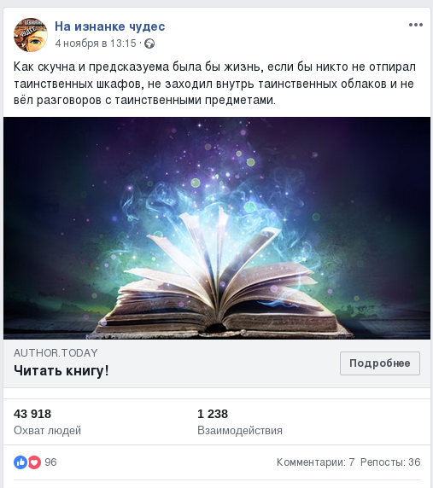Click the 1 238 interactions number
Viewport: 433px width, 488px height.
213,414
